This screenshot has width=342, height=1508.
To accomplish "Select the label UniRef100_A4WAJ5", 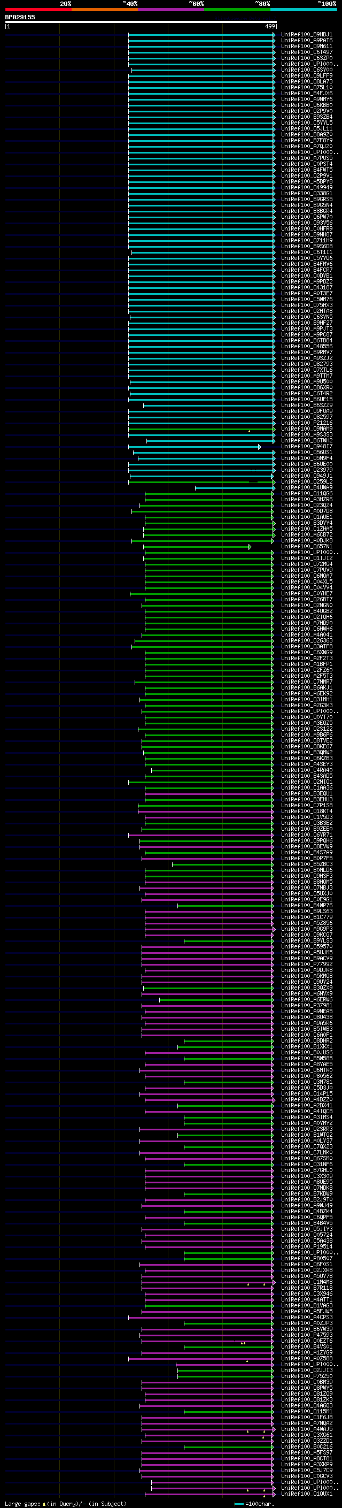I will click(x=306, y=1429).
